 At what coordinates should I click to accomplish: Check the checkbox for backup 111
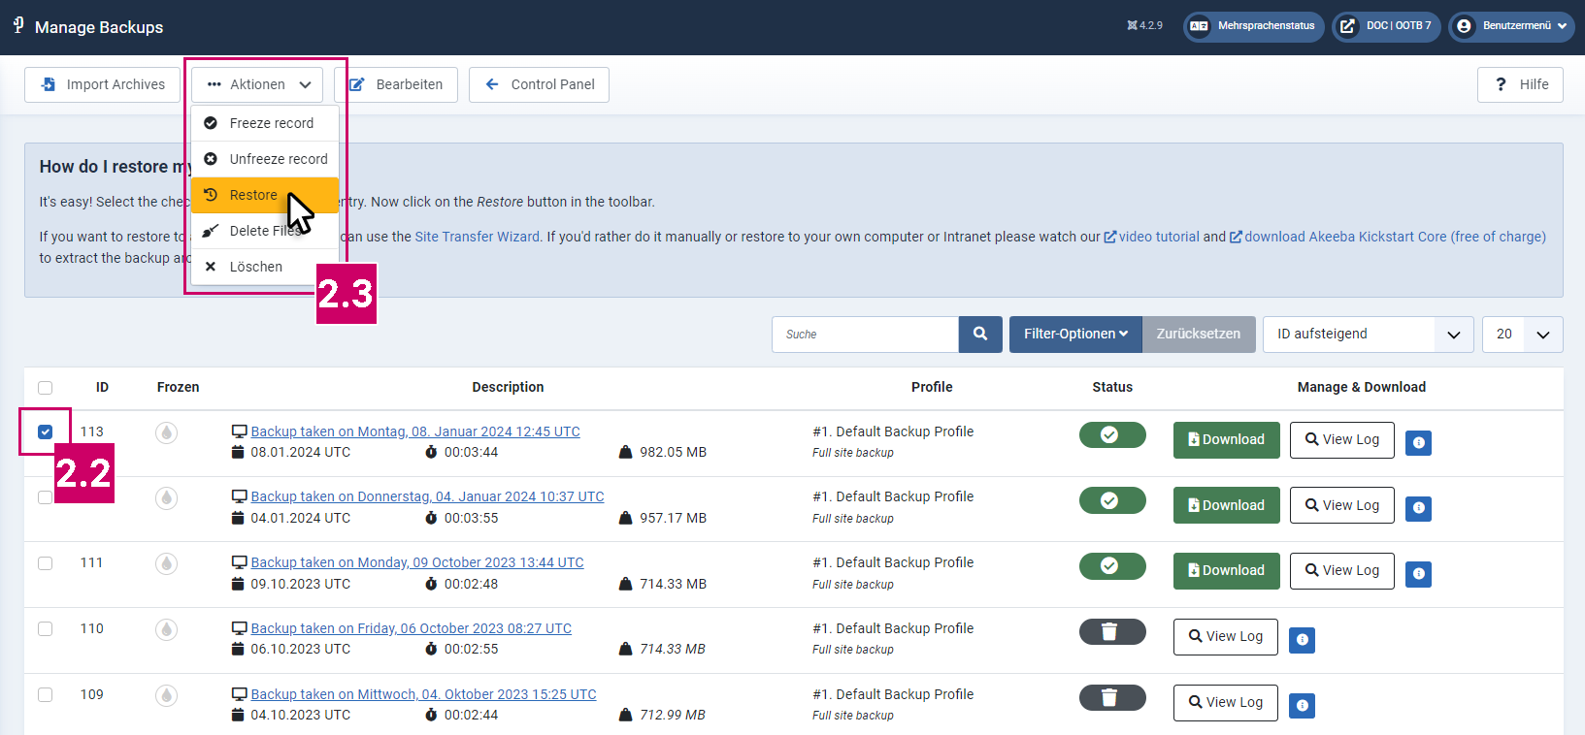tap(45, 563)
